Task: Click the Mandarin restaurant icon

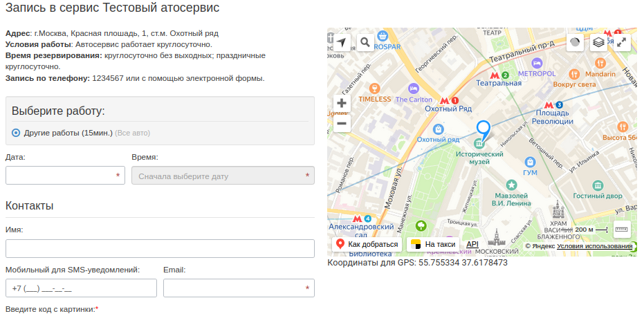Action: tap(600, 63)
